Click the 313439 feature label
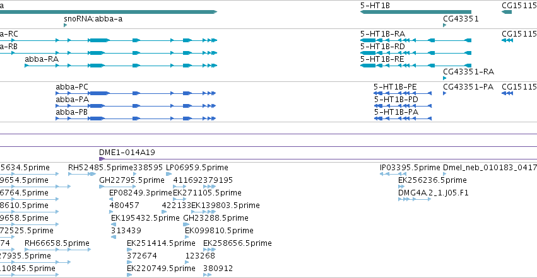This screenshot has width=537, height=278. (126, 231)
